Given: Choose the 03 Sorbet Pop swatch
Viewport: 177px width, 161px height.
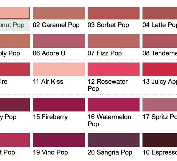Looking at the screenshot, I should click(114, 13).
